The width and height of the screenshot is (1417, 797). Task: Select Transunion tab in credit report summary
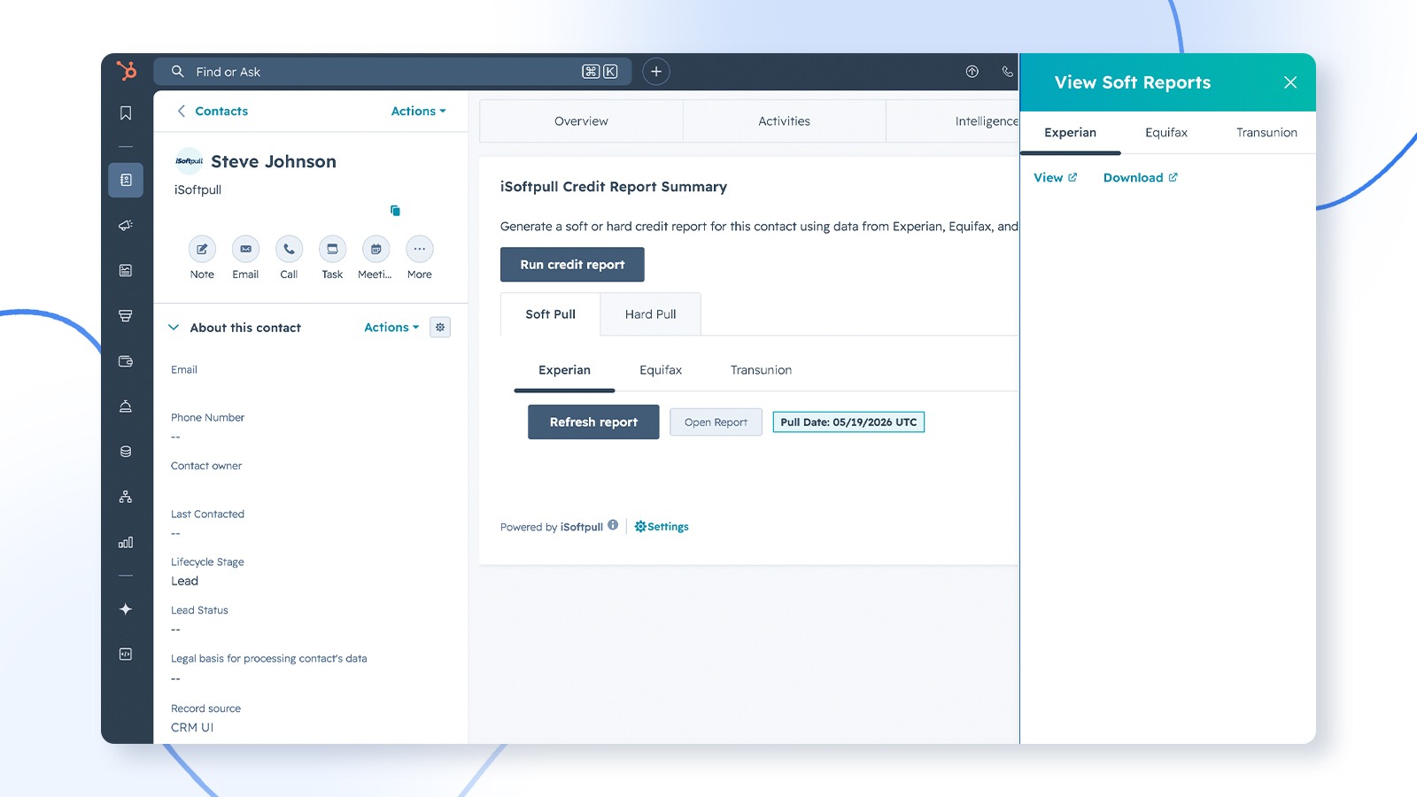click(761, 370)
